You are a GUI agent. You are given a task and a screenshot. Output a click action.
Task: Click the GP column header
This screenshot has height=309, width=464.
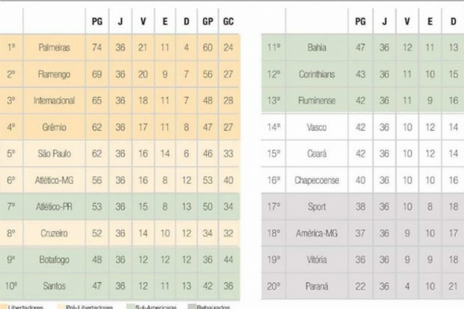pyautogui.click(x=208, y=21)
